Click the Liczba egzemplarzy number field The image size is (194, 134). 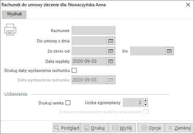pyautogui.click(x=133, y=102)
